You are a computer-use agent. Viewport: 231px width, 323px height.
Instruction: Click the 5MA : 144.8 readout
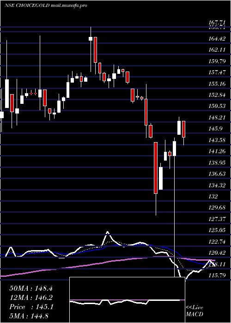tap(29, 316)
